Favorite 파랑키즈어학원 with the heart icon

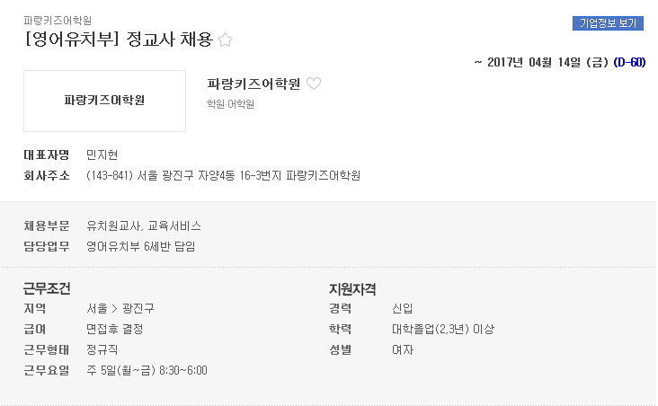pyautogui.click(x=314, y=84)
